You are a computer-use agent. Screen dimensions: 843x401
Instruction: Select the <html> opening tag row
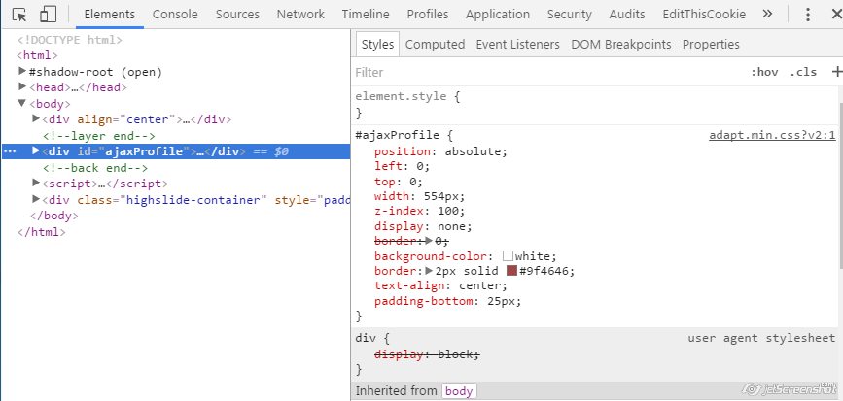37,55
